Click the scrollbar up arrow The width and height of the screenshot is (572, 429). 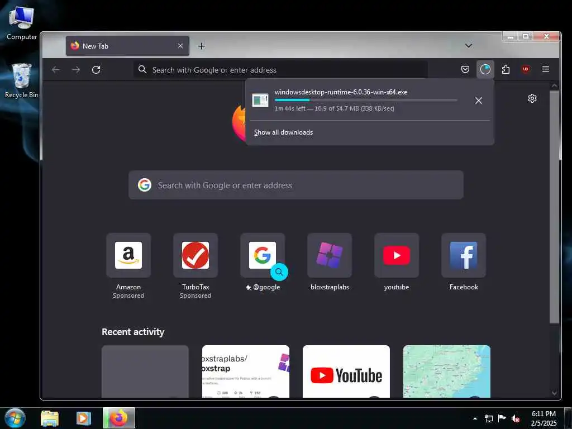(554, 86)
